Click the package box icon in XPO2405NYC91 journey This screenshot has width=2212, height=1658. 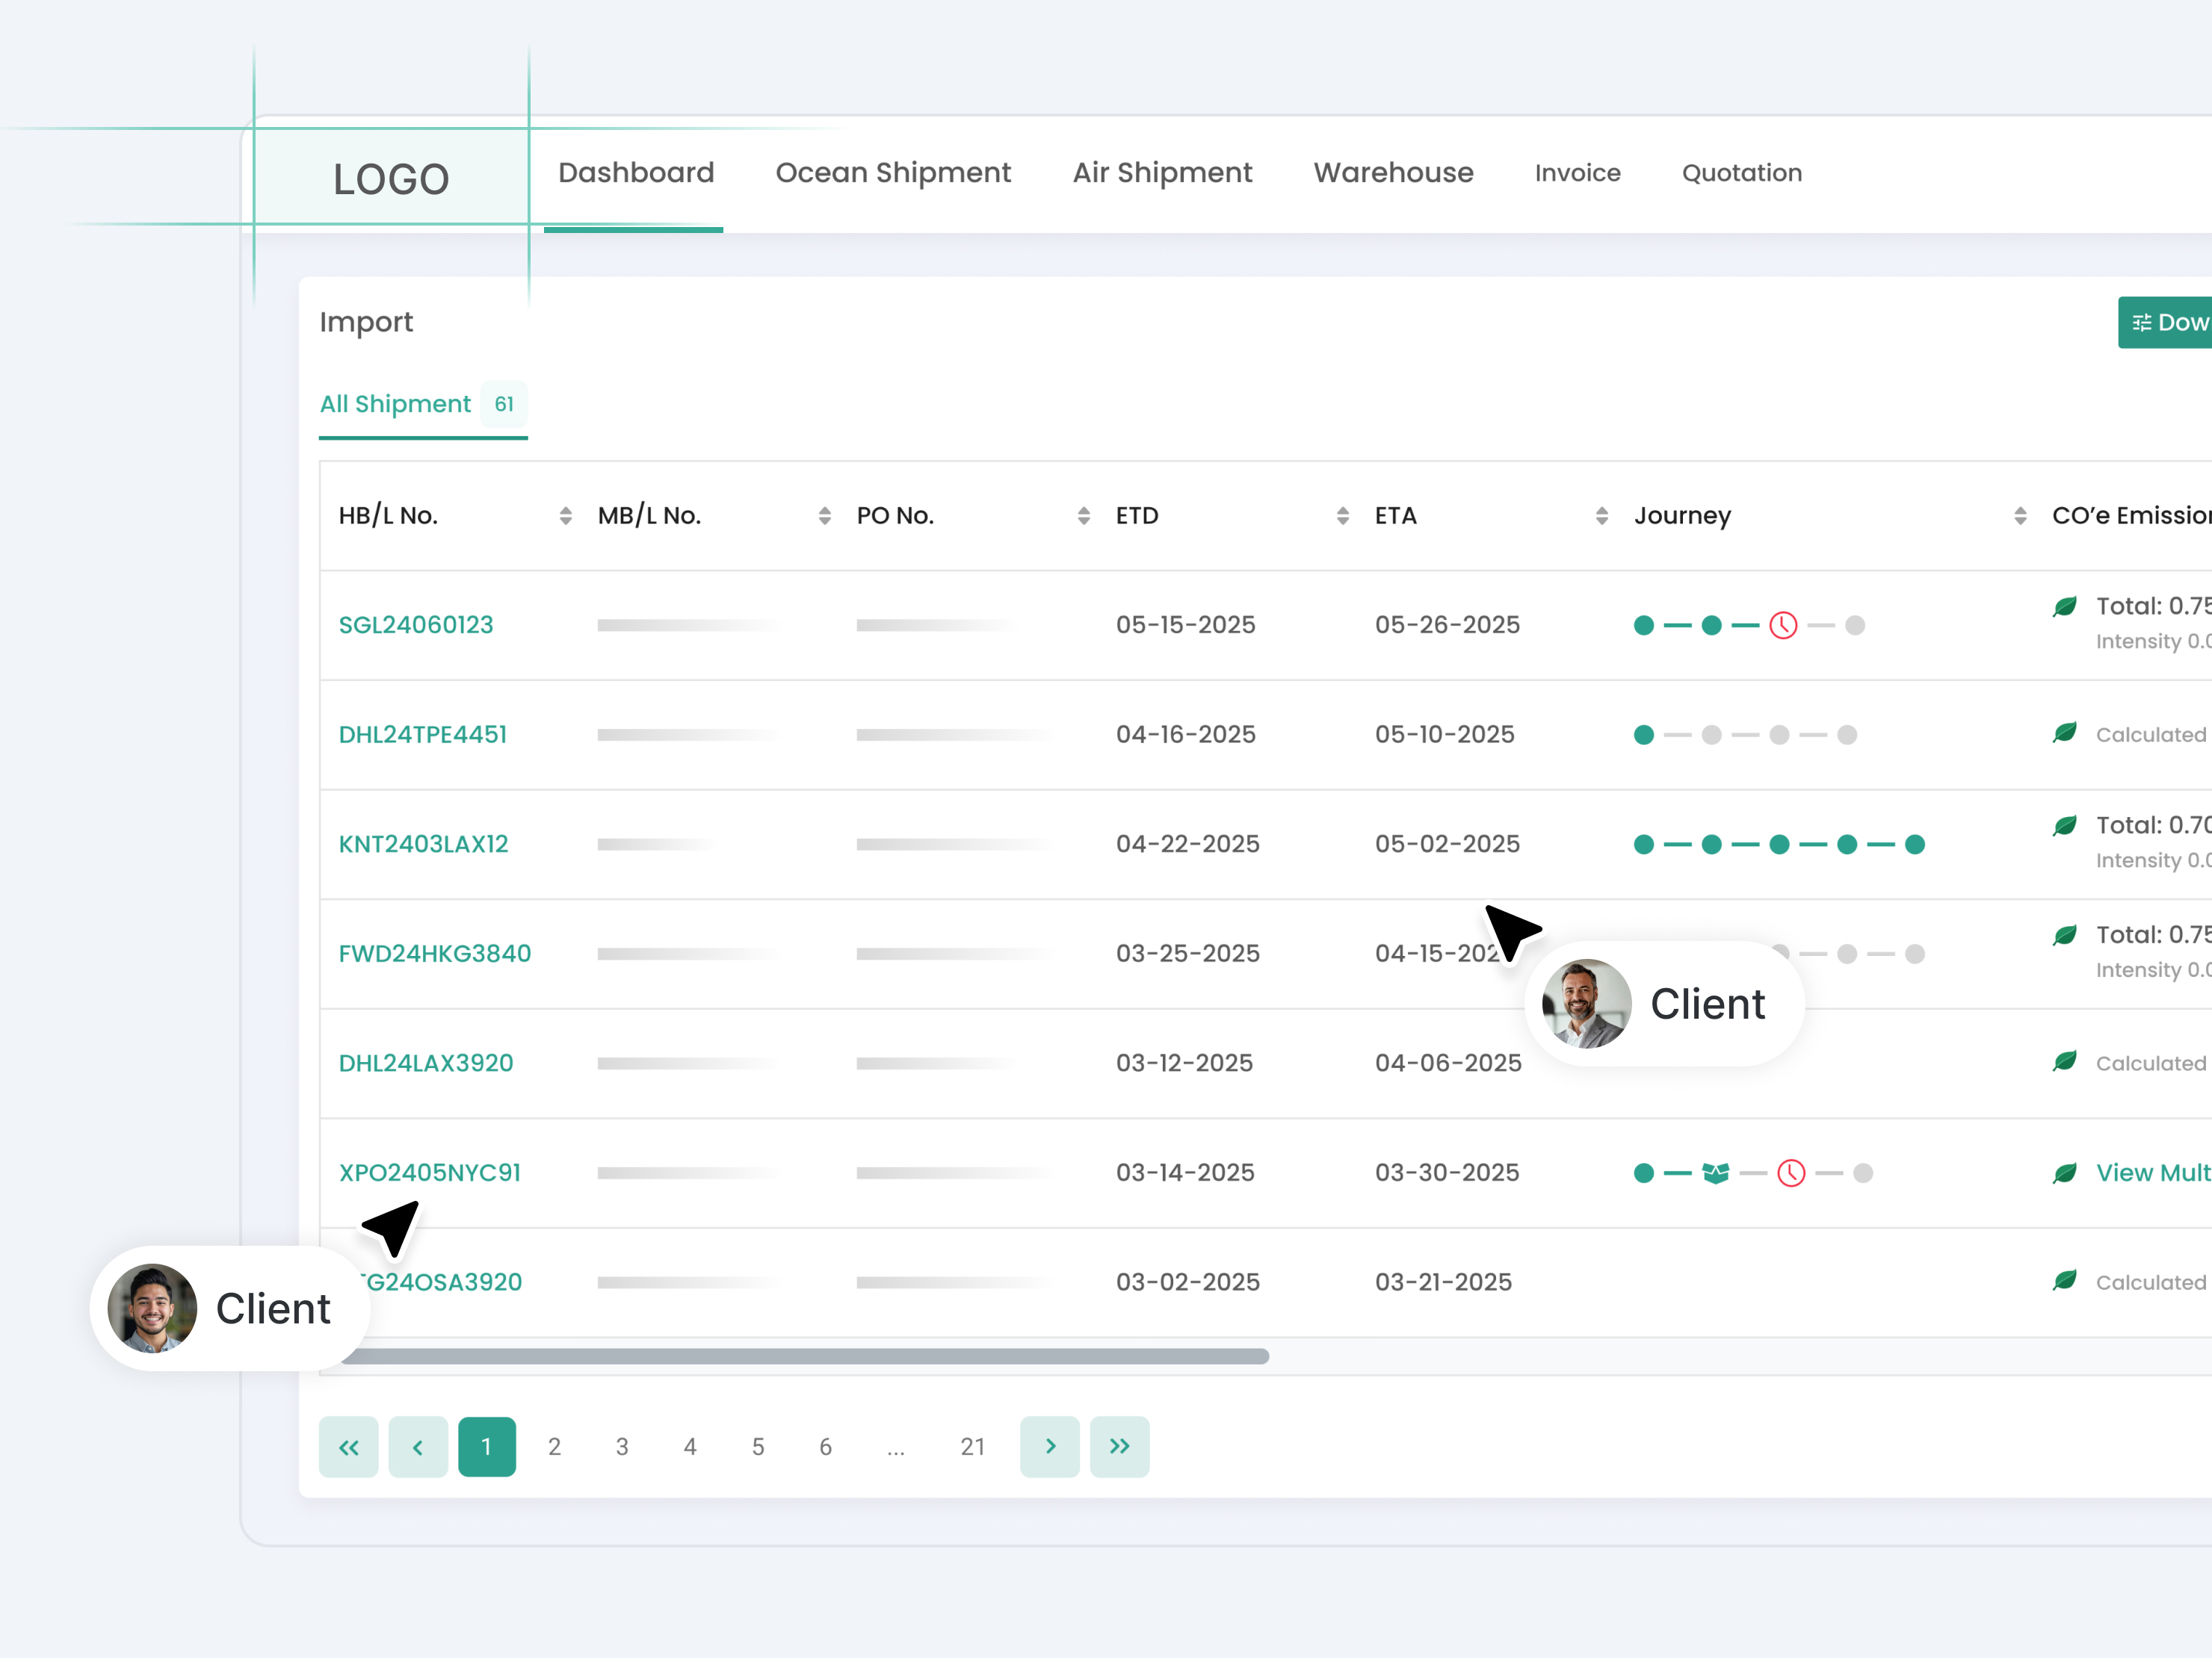click(x=1715, y=1173)
